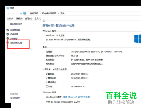Click 阅读 Microsoft 软件许可条款 link
The width and height of the screenshot is (141, 108).
point(76,97)
